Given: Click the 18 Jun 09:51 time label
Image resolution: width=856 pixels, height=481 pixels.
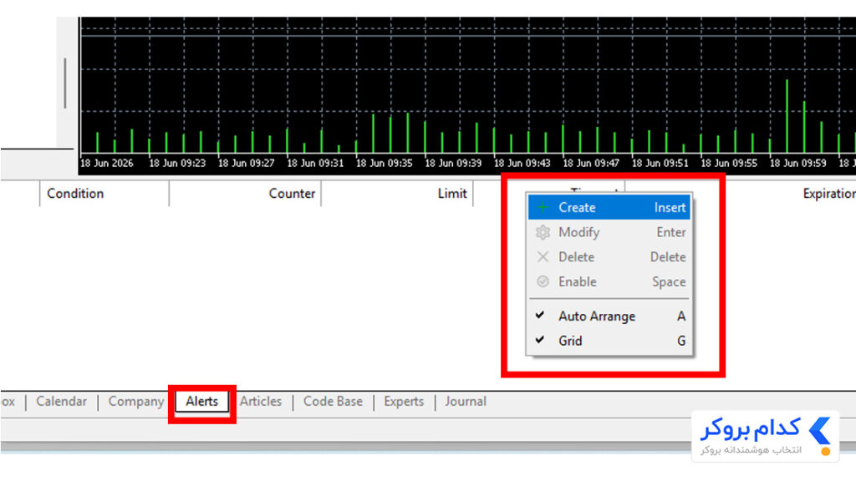Looking at the screenshot, I should coord(660,163).
